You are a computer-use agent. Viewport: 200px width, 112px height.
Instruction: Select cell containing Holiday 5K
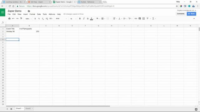click(12, 31)
